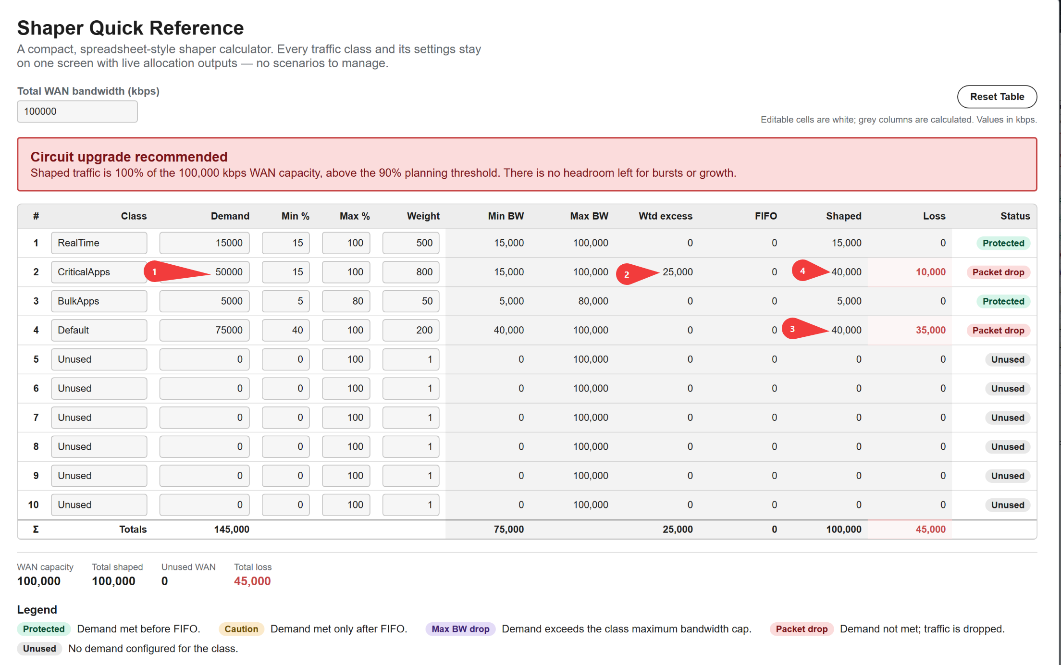Select the BulkApps class name field
The height and width of the screenshot is (665, 1061).
pyautogui.click(x=99, y=301)
